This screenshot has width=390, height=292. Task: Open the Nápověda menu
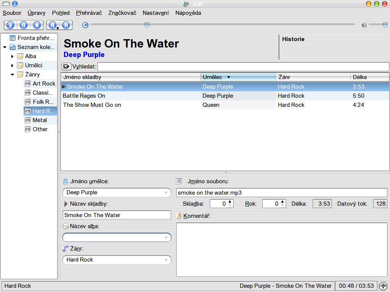coord(188,13)
